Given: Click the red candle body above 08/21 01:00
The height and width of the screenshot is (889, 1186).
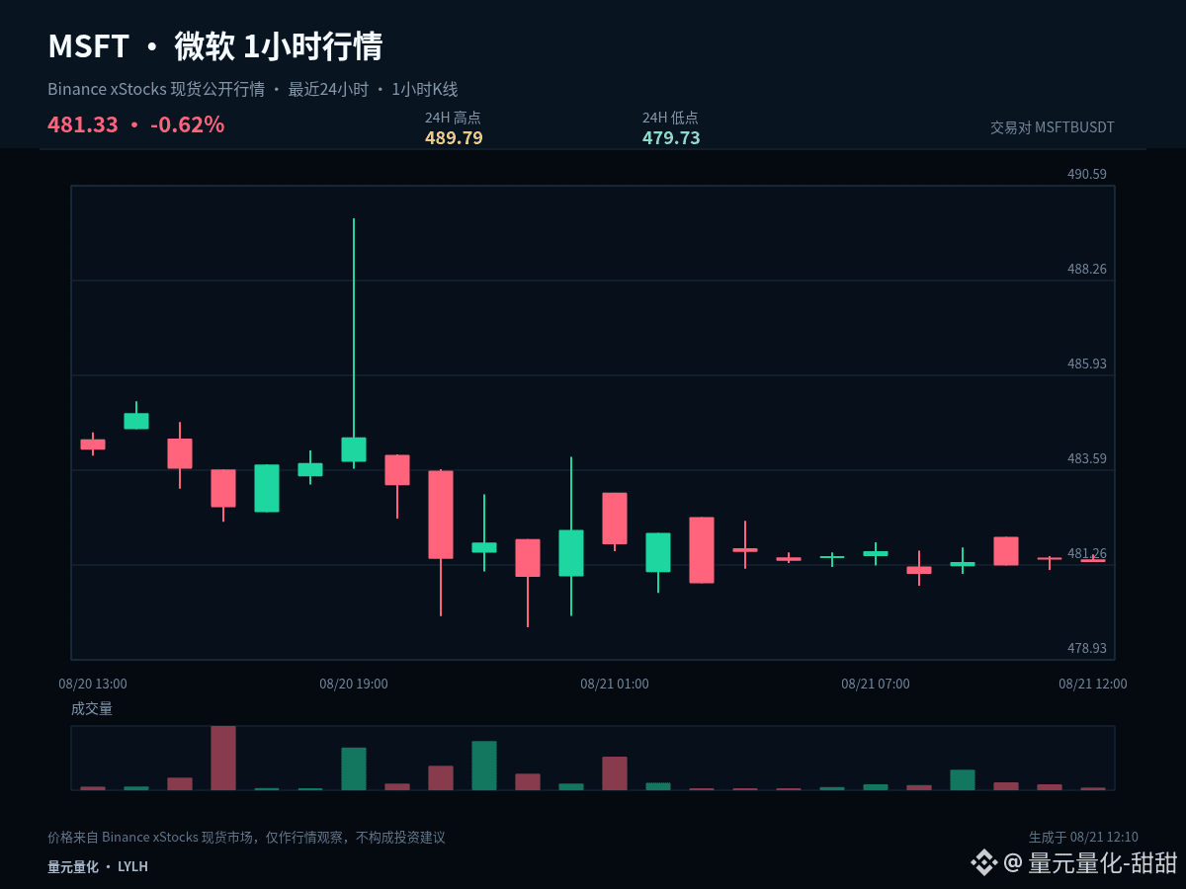Looking at the screenshot, I should [x=615, y=519].
